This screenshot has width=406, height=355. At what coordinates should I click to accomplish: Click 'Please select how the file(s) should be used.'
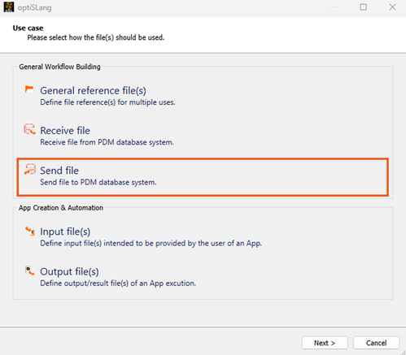click(x=96, y=37)
